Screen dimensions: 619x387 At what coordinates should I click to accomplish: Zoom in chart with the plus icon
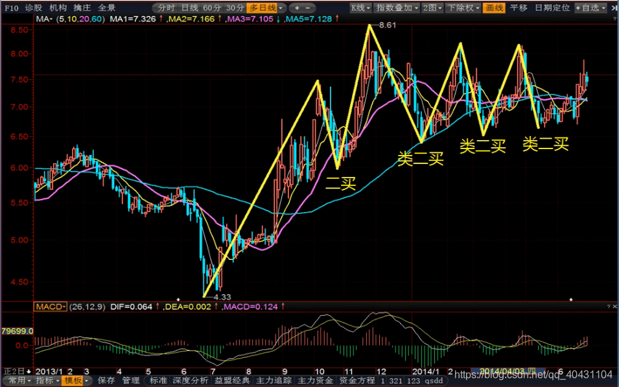(297, 8)
